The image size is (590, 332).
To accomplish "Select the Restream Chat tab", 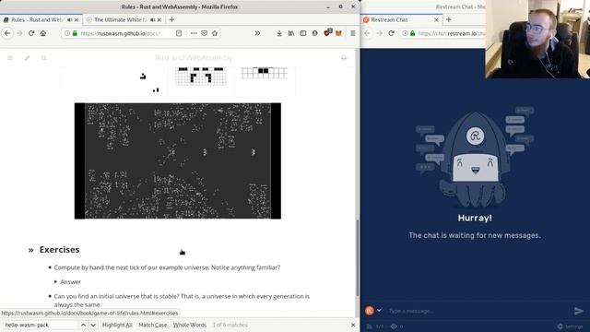I will coord(401,19).
